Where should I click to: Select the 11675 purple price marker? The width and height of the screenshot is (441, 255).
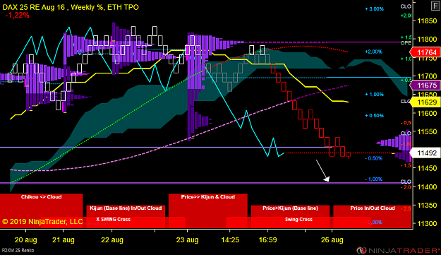tap(425, 85)
